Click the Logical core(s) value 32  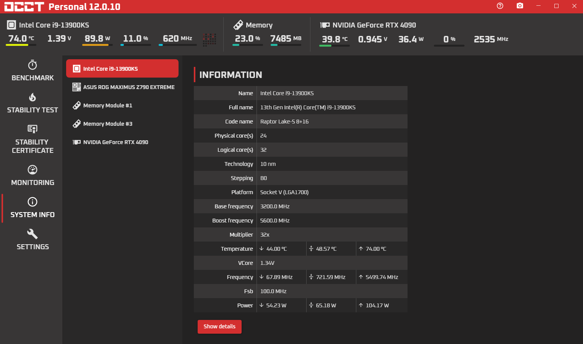point(263,150)
